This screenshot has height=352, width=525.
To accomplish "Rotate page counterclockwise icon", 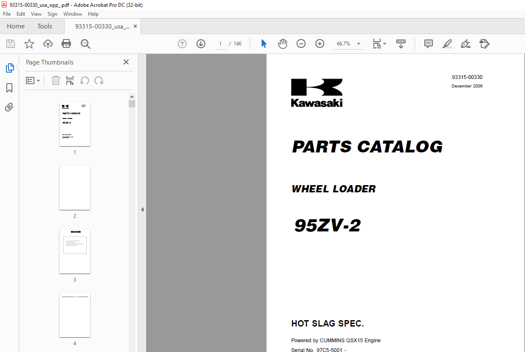I will pyautogui.click(x=85, y=81).
